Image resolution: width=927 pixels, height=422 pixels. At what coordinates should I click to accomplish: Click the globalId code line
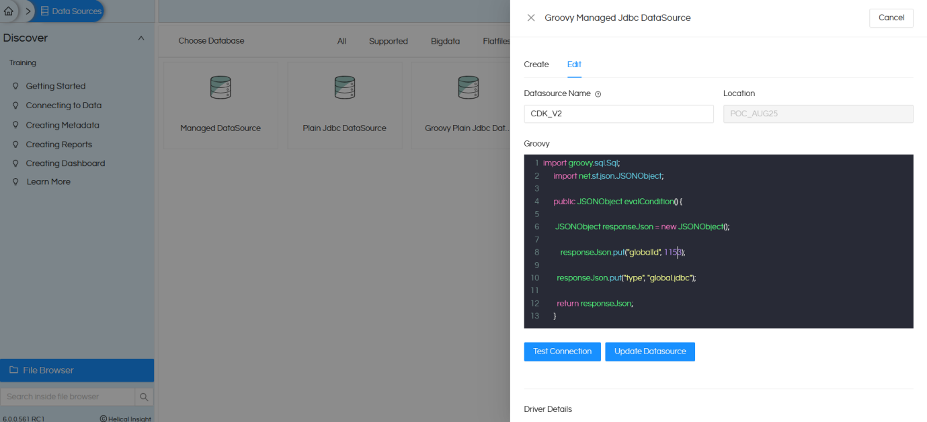click(x=622, y=253)
